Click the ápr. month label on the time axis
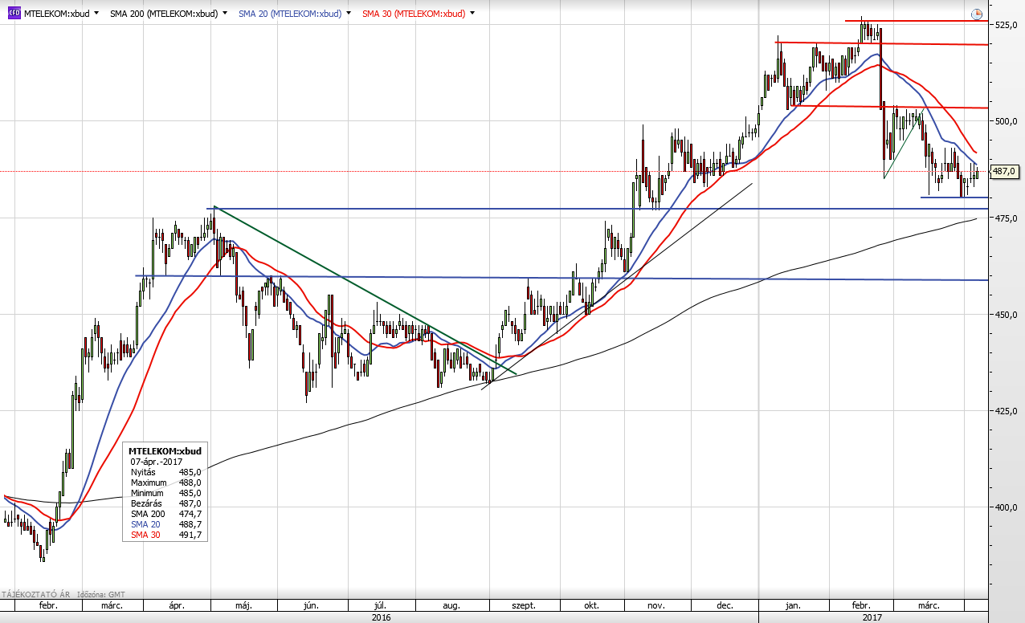 [178, 606]
